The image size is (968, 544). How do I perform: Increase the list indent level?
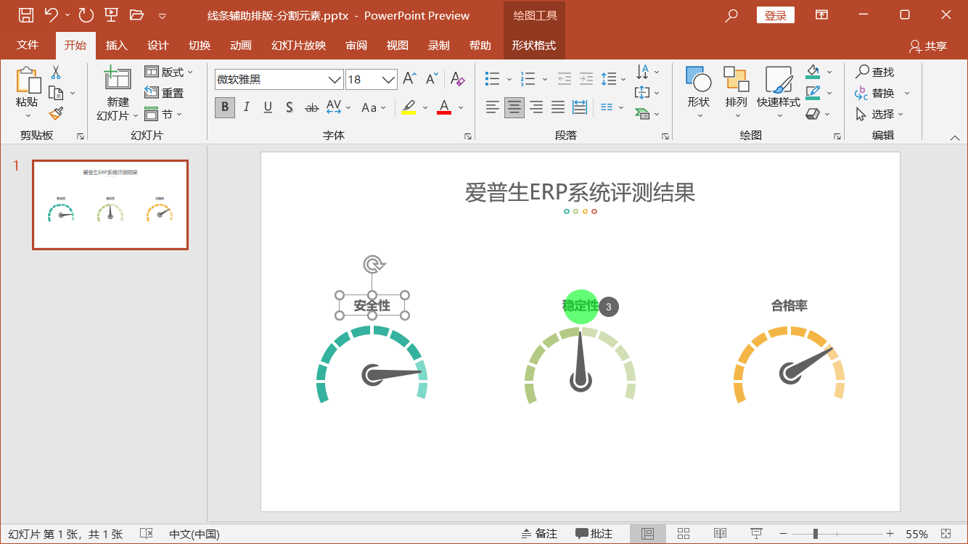(586, 79)
